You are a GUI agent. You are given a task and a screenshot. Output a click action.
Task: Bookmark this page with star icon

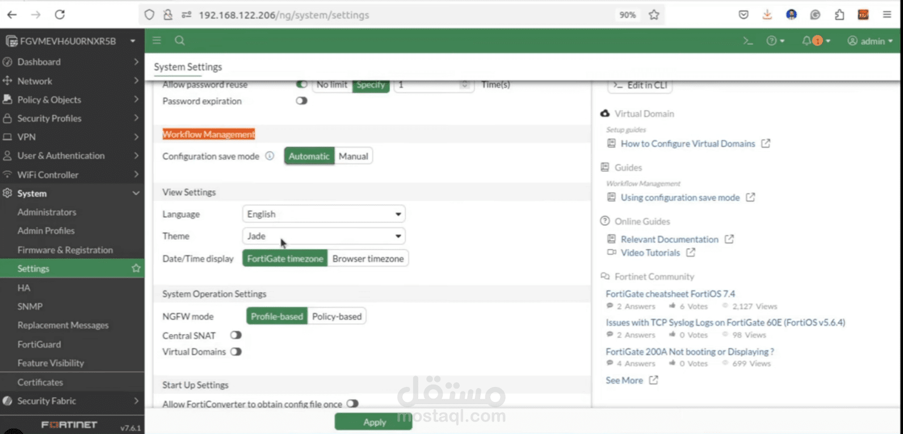(654, 15)
